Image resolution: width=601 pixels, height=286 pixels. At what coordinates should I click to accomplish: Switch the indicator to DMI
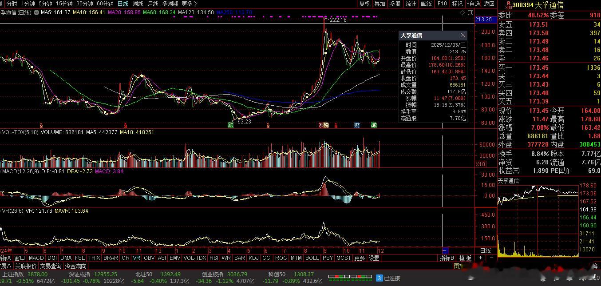coord(52,258)
